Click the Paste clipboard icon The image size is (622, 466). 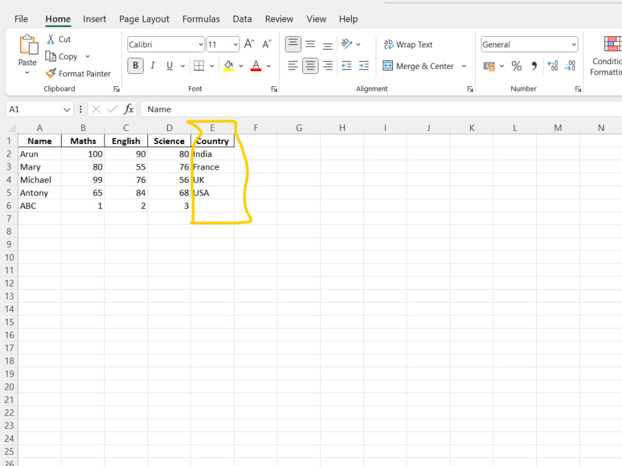pos(29,44)
